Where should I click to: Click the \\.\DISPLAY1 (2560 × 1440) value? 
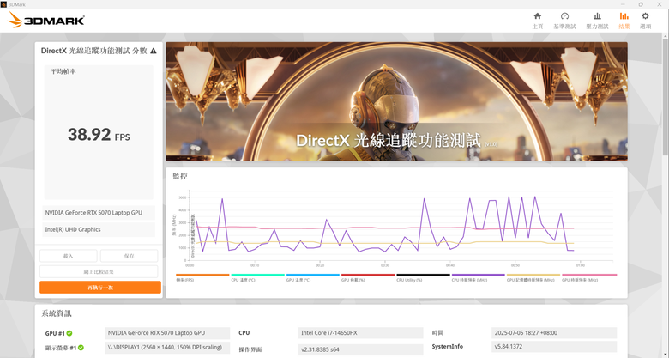[167, 348]
